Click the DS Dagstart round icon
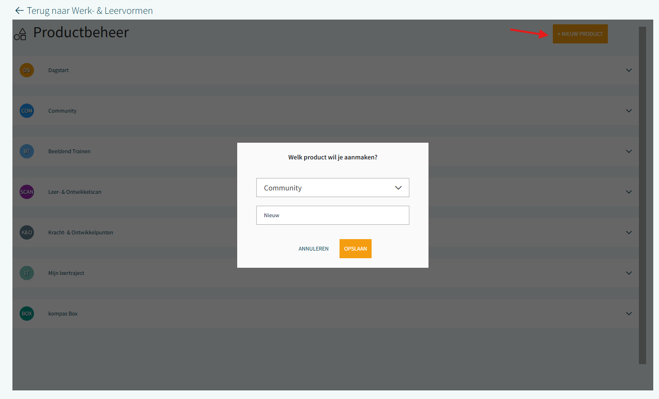 [27, 70]
